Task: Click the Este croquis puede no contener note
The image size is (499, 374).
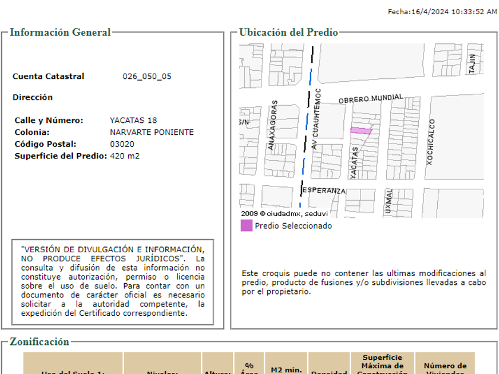Action: click(364, 283)
